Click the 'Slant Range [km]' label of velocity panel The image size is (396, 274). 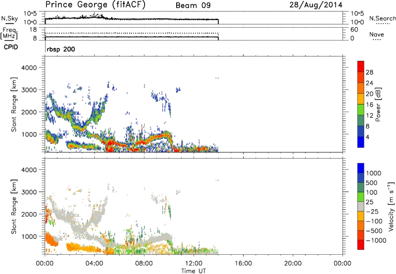(14, 207)
